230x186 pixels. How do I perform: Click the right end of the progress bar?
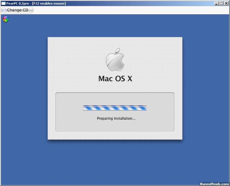coord(145,108)
